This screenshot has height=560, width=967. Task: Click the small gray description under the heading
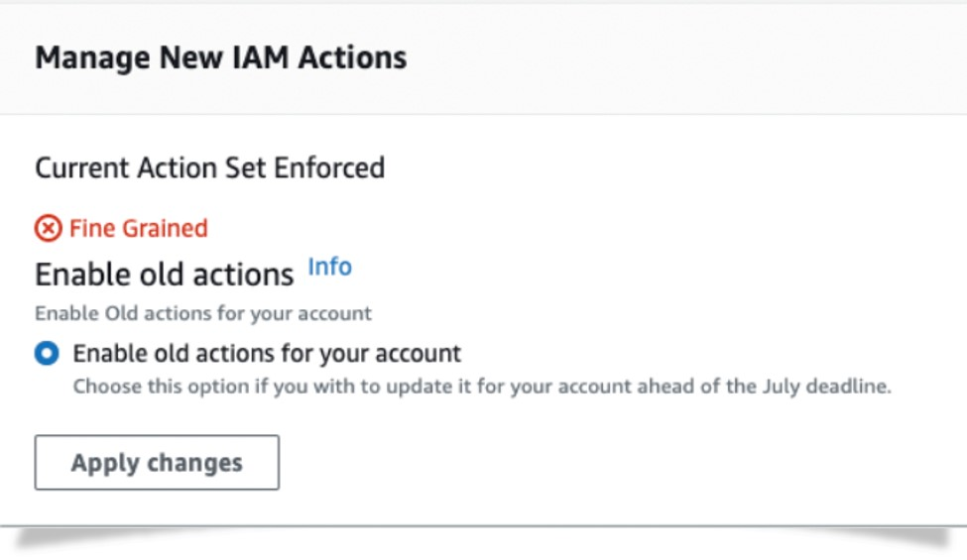point(203,313)
